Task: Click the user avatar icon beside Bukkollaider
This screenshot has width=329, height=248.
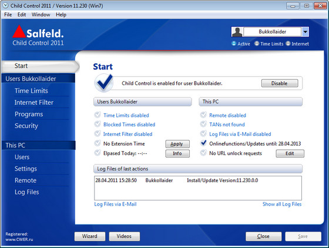Action: click(x=237, y=32)
